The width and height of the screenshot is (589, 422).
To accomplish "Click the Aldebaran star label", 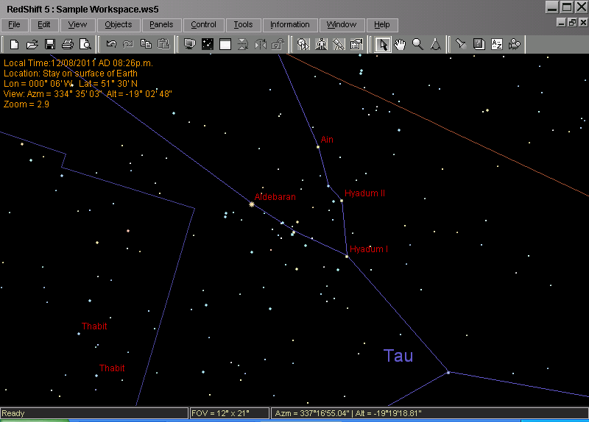I will click(275, 197).
